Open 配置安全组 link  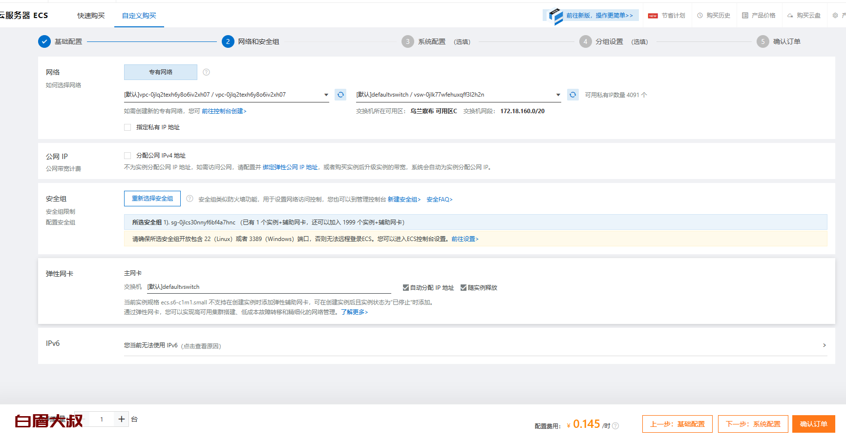coord(61,222)
